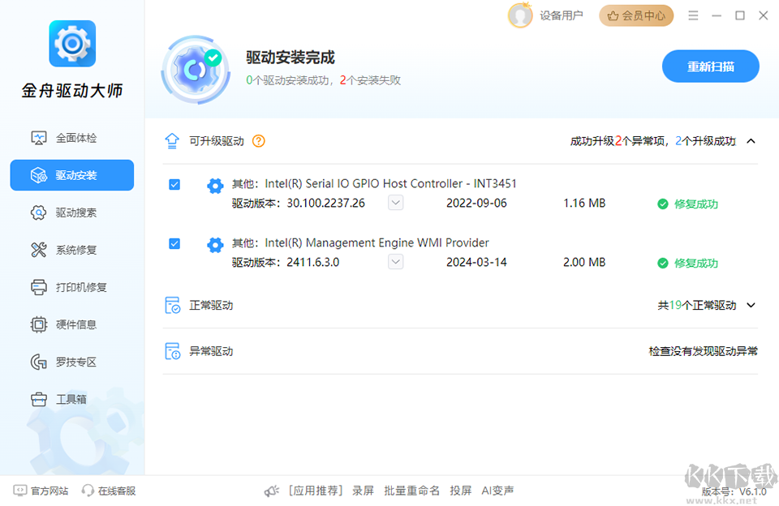Open the AI变声 app link
The width and height of the screenshot is (779, 506).
point(497,491)
